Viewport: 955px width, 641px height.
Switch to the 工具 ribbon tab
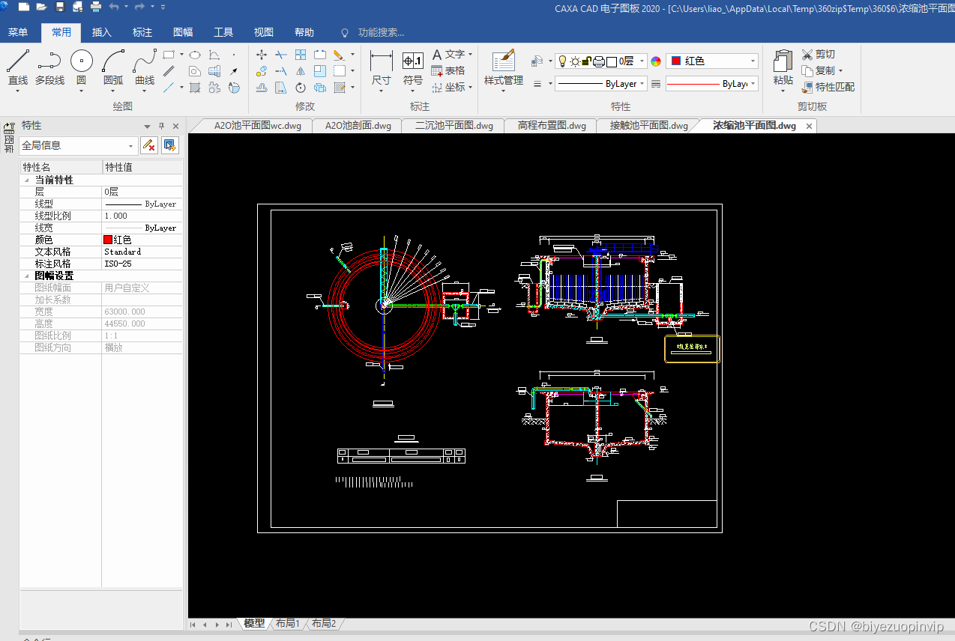[223, 32]
